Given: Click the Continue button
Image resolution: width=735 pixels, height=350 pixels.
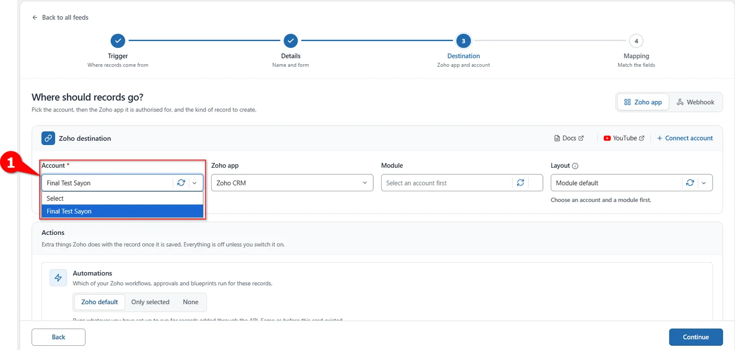Looking at the screenshot, I should [696, 337].
